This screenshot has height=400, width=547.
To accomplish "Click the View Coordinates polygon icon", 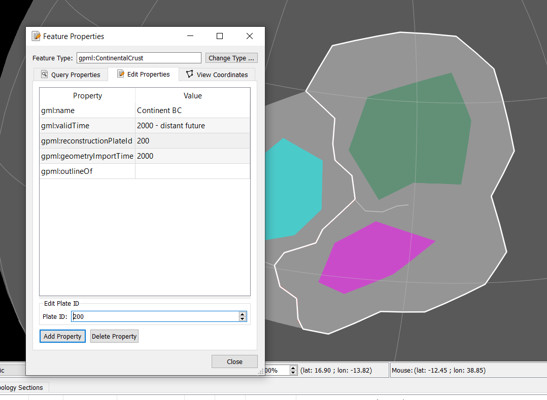I will [x=189, y=74].
